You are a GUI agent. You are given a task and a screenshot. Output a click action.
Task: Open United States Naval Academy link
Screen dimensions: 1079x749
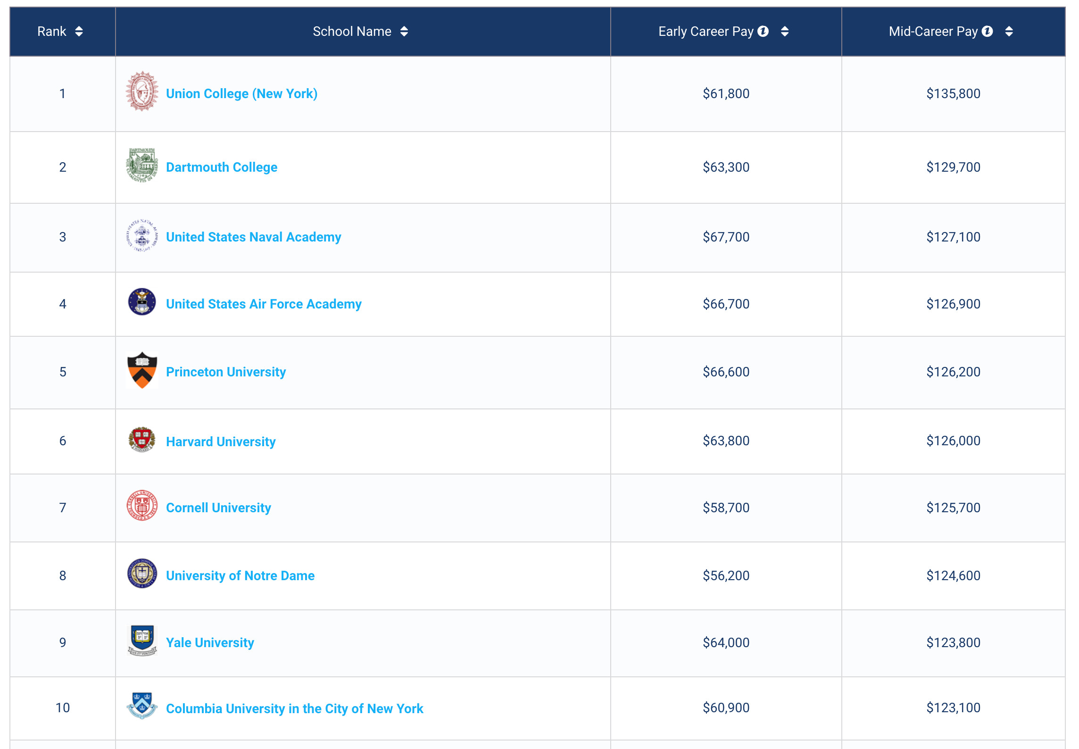[x=253, y=237]
